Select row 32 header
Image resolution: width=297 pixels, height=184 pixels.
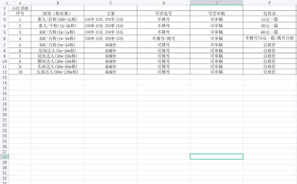tap(4, 178)
